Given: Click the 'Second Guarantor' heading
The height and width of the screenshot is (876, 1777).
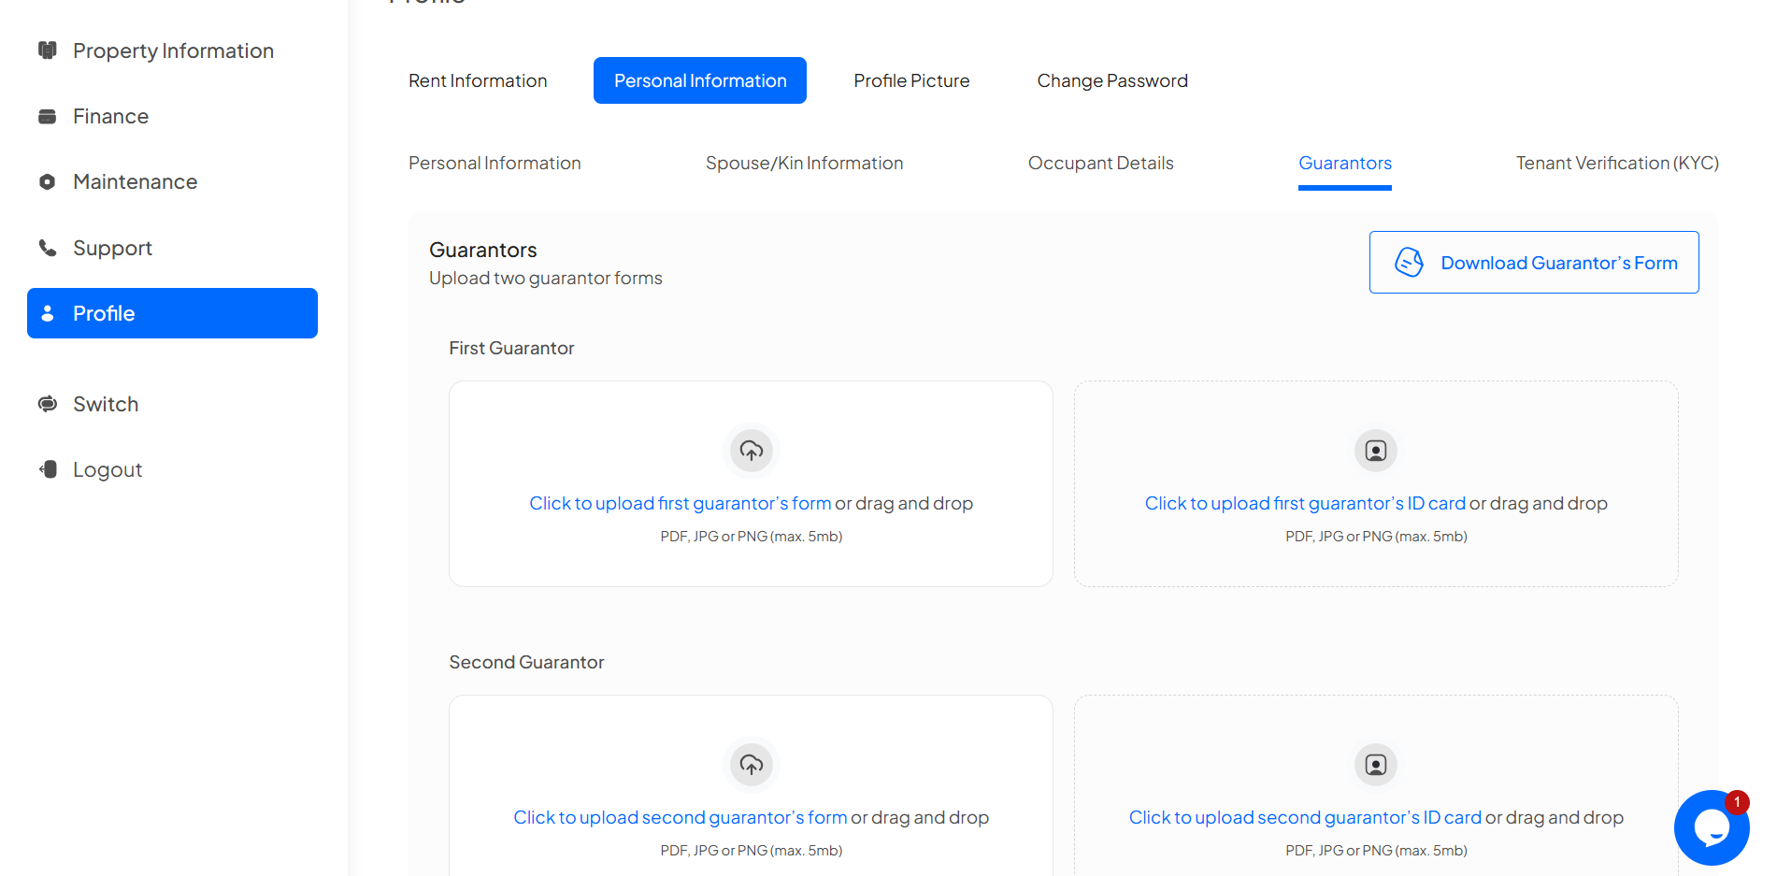Looking at the screenshot, I should click(x=526, y=662).
